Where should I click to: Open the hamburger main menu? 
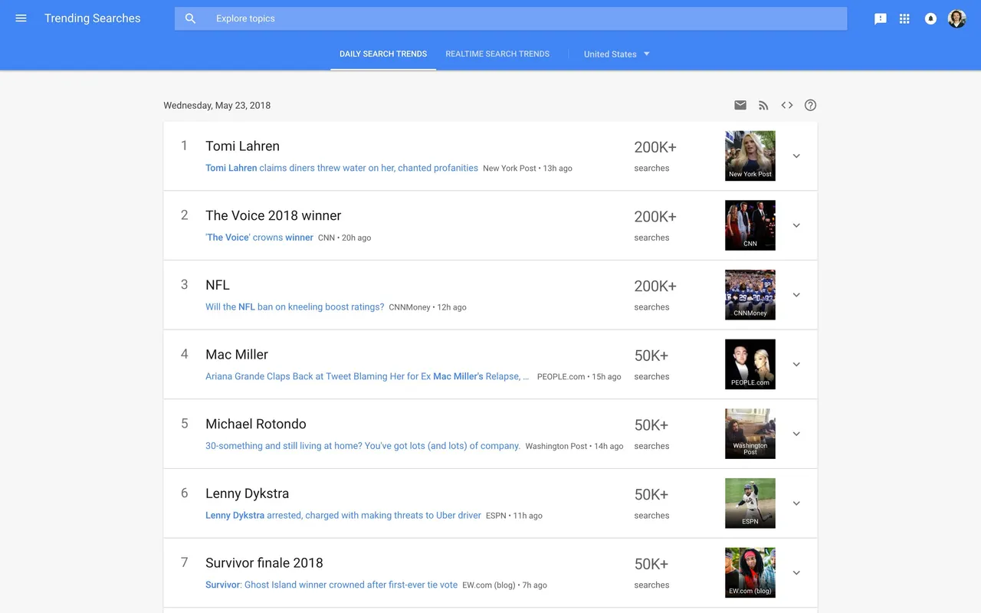pyautogui.click(x=21, y=18)
